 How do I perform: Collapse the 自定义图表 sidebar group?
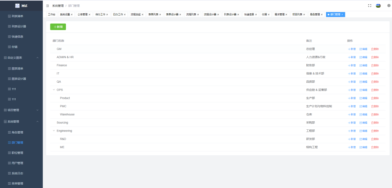pos(21,58)
